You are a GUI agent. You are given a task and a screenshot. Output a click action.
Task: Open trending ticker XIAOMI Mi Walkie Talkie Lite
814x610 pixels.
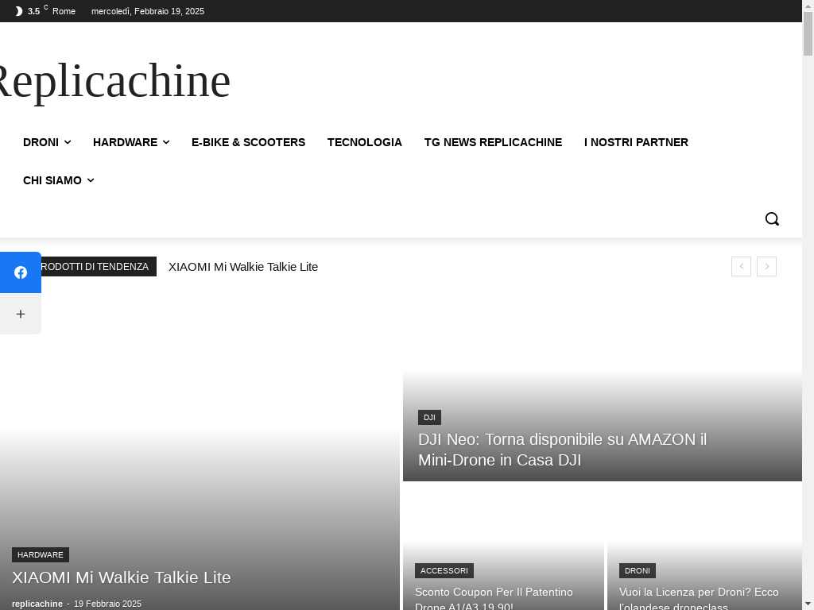click(243, 267)
